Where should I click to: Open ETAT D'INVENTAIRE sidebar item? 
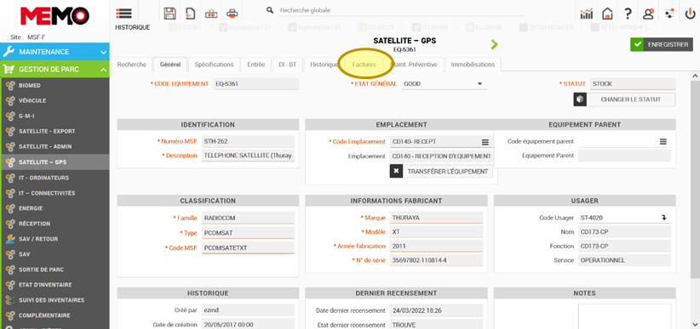[x=55, y=285]
